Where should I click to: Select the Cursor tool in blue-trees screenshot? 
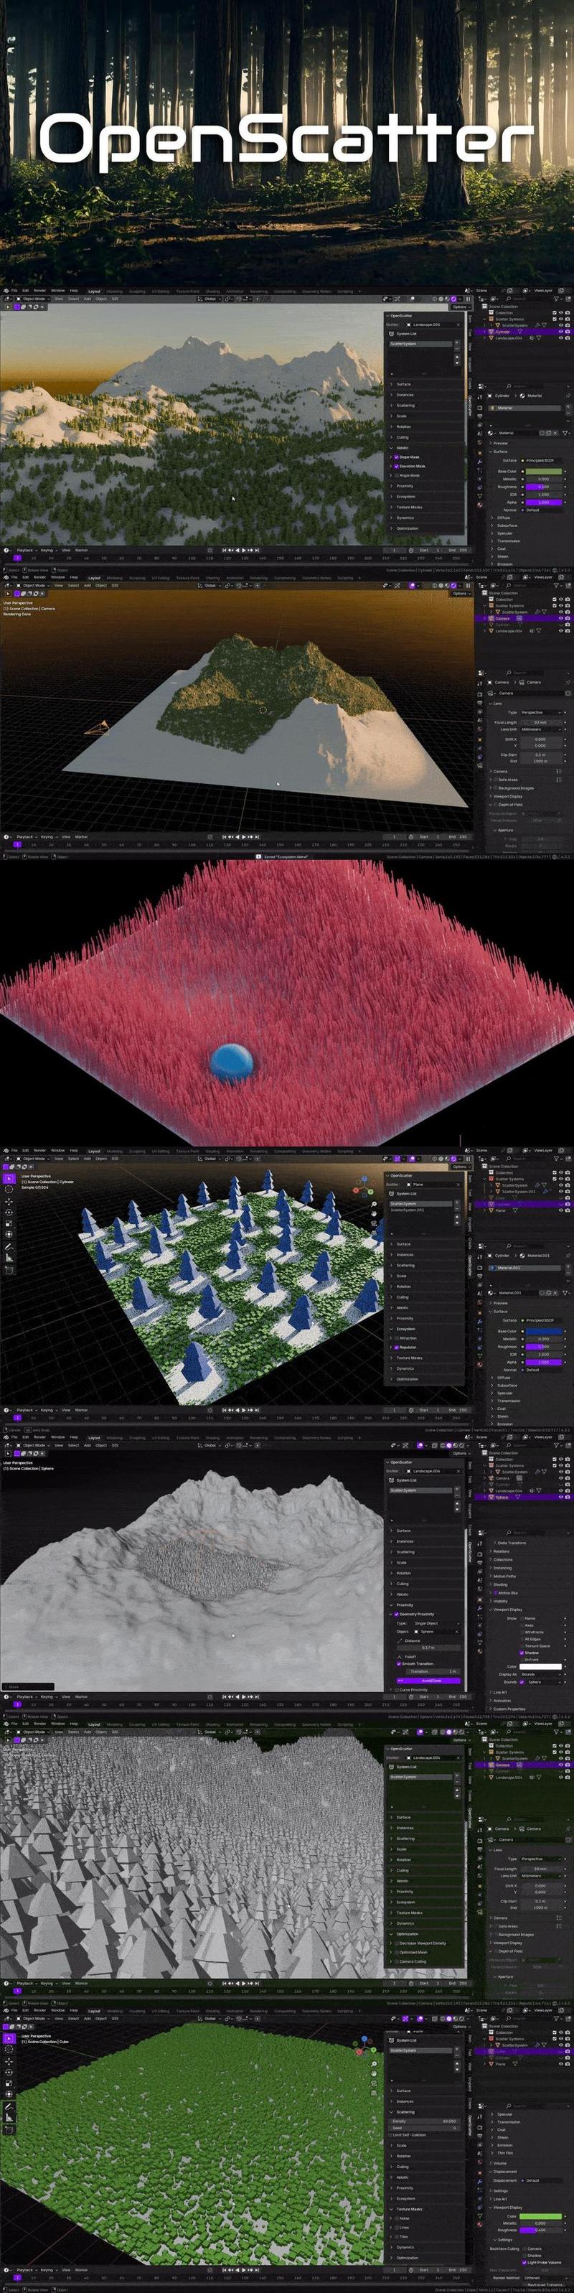(x=8, y=1190)
